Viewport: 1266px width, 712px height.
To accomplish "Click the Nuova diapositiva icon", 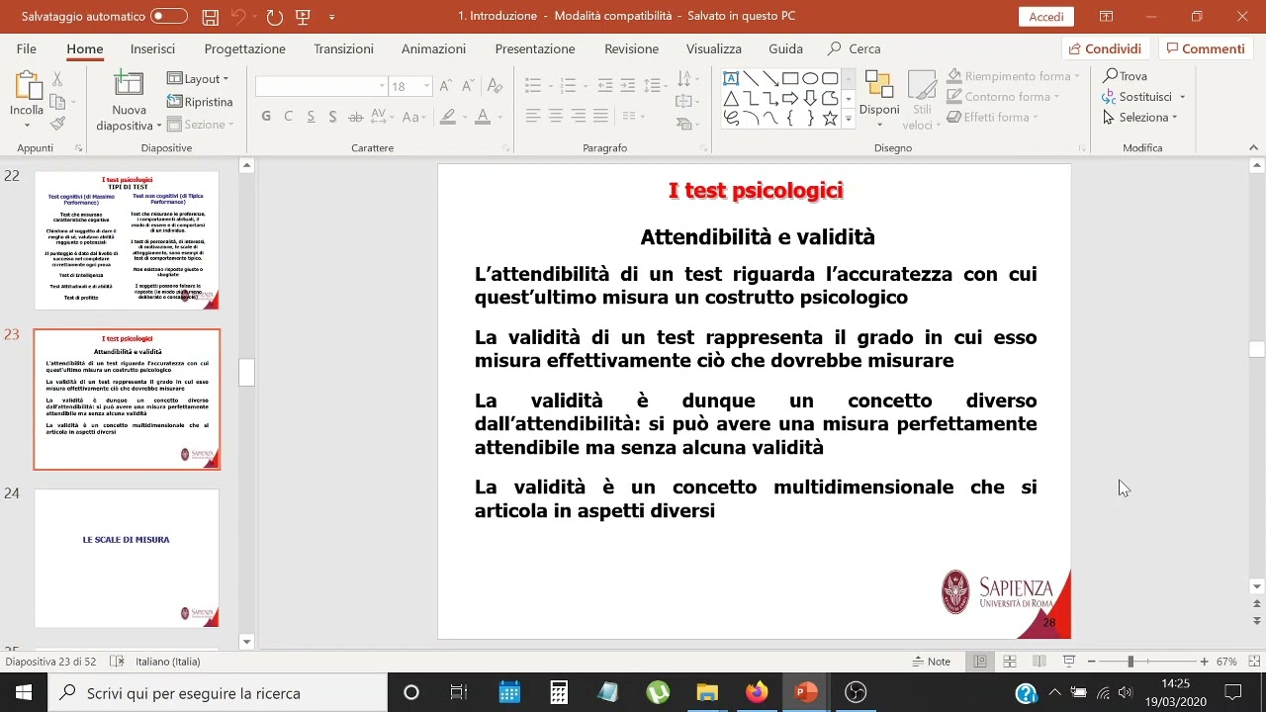I will click(x=129, y=86).
